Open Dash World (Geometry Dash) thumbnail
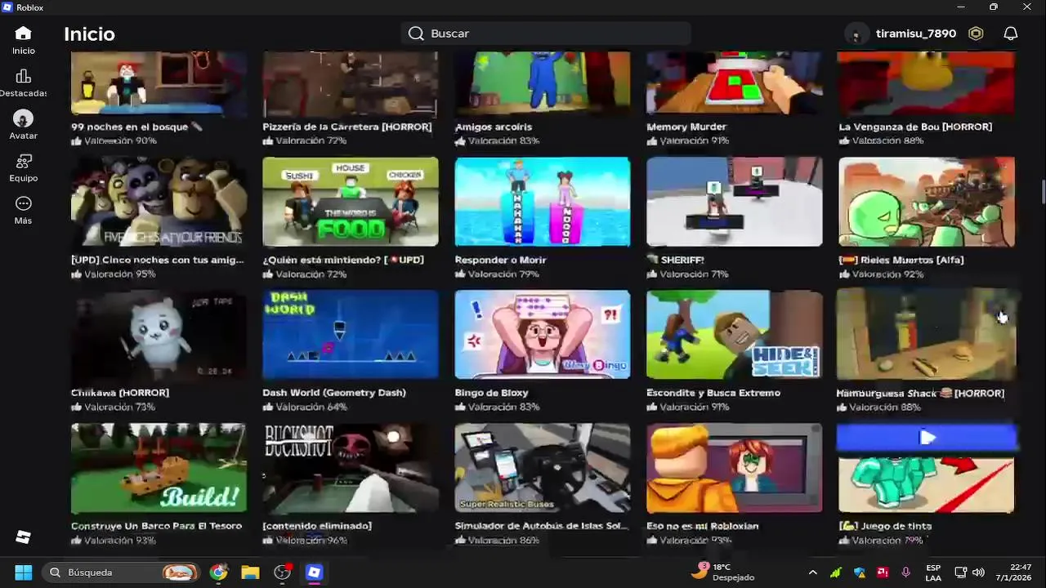The width and height of the screenshot is (1046, 588). pos(351,335)
